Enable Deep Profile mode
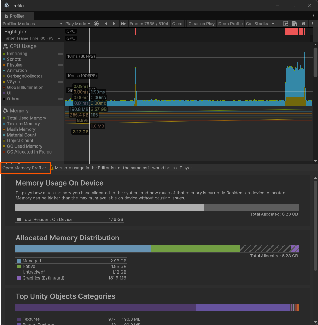 (230, 24)
